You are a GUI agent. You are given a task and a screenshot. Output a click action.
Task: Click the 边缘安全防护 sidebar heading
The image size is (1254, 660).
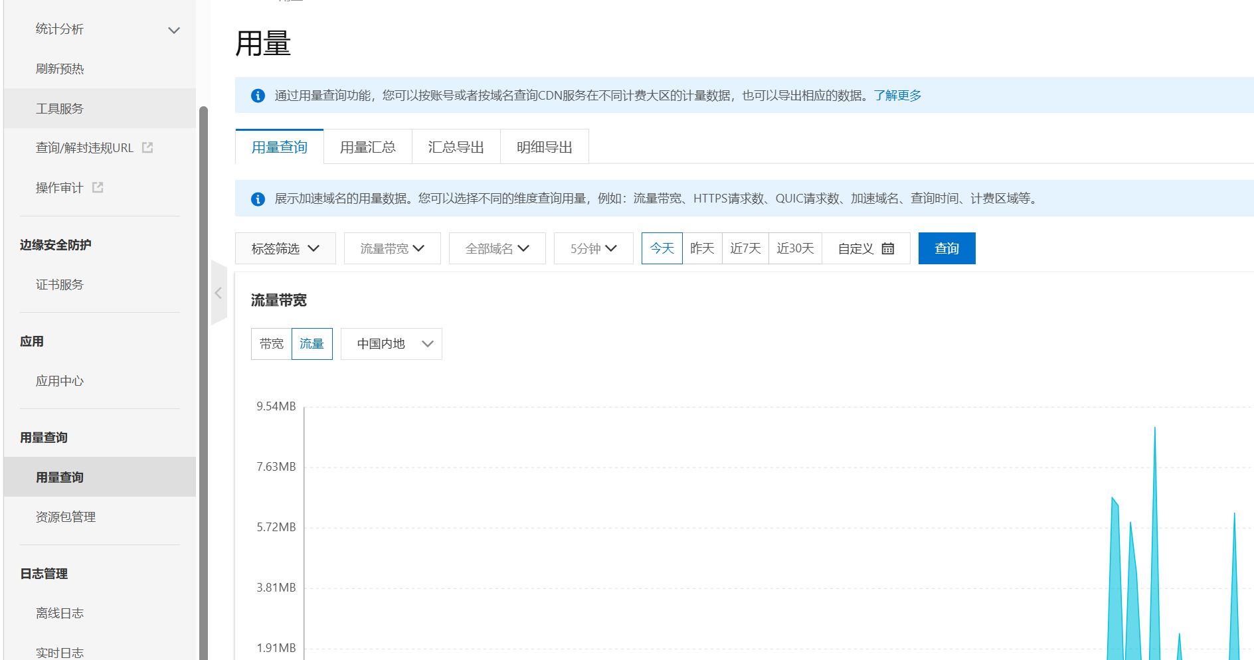[56, 245]
